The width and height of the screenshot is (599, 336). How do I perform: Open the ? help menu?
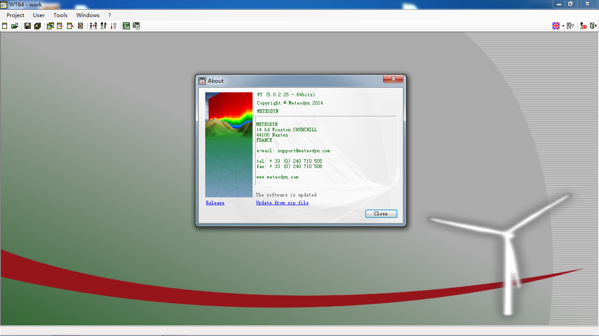click(x=110, y=15)
